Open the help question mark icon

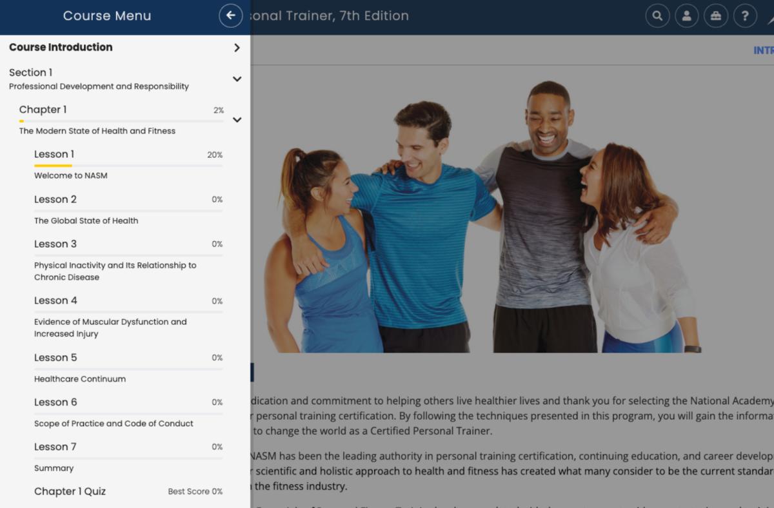(745, 16)
